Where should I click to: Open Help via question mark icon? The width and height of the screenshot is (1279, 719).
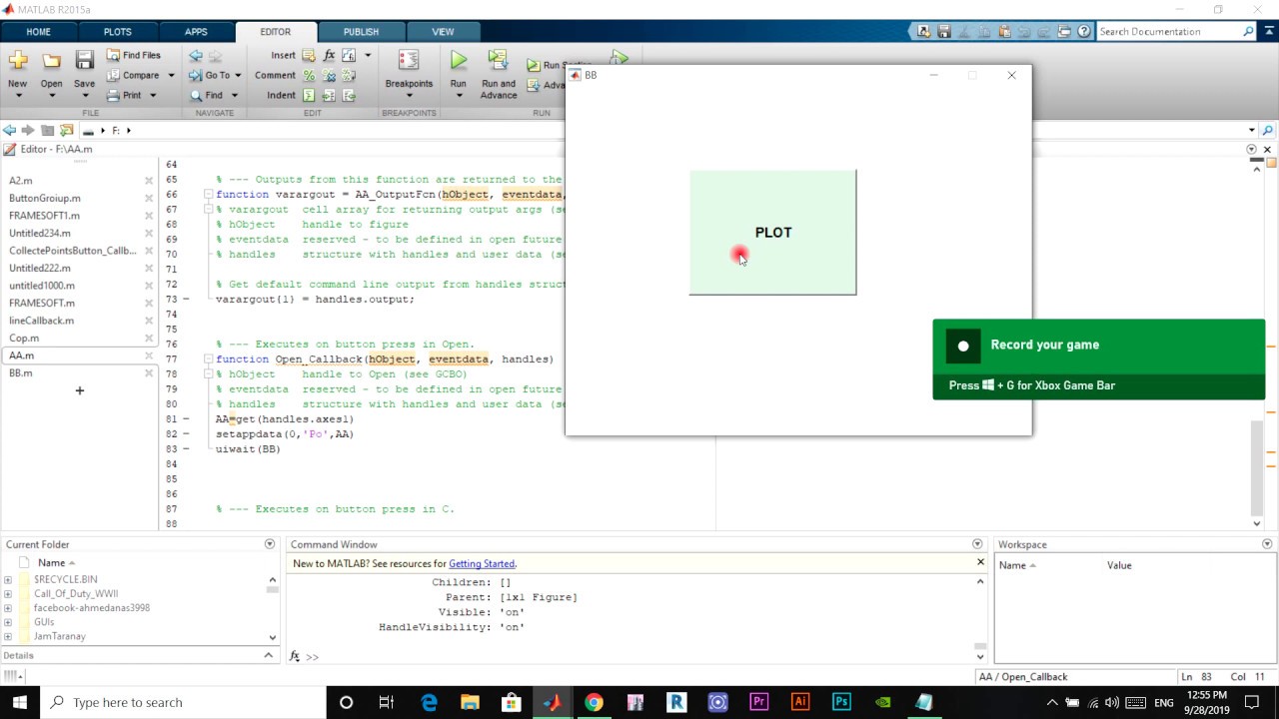tap(1084, 31)
